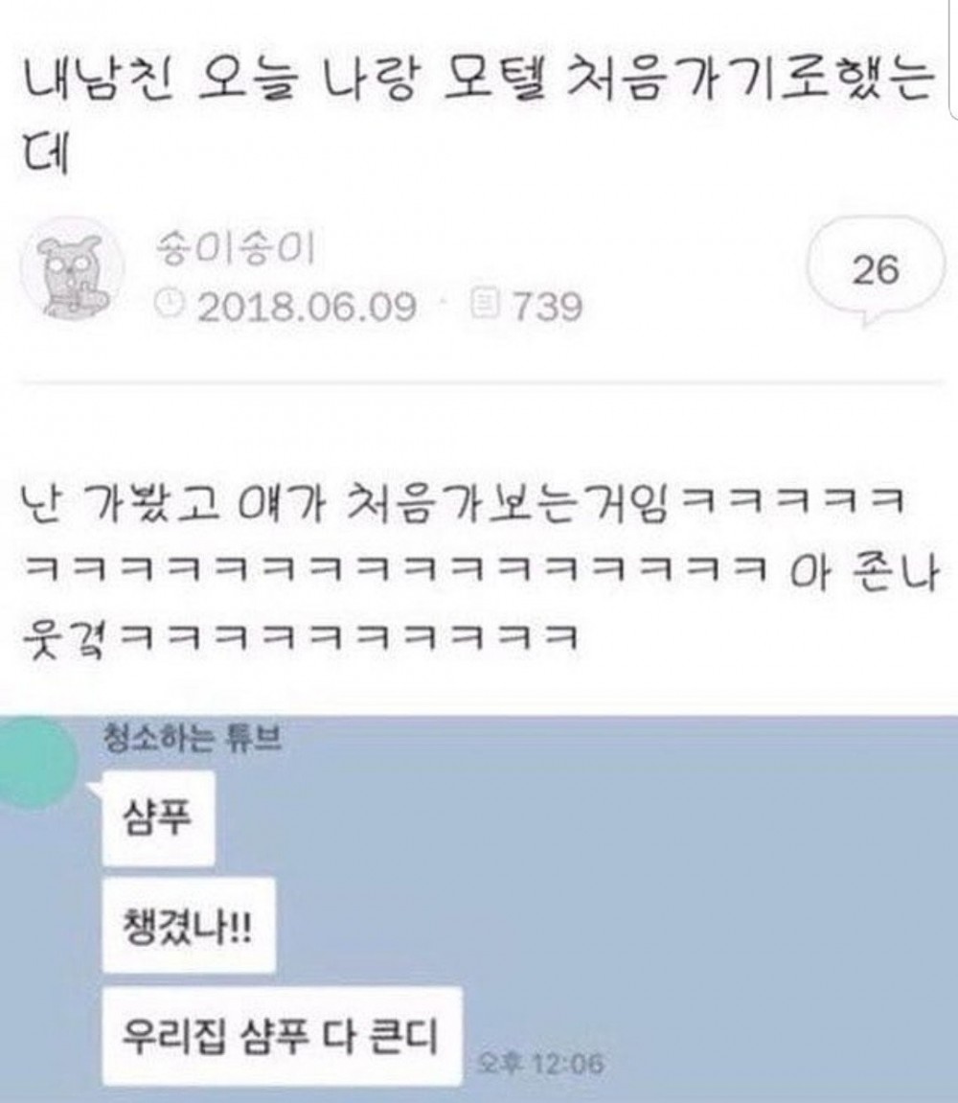
Task: Click the 아 존나 text in the post
Action: coord(864,573)
